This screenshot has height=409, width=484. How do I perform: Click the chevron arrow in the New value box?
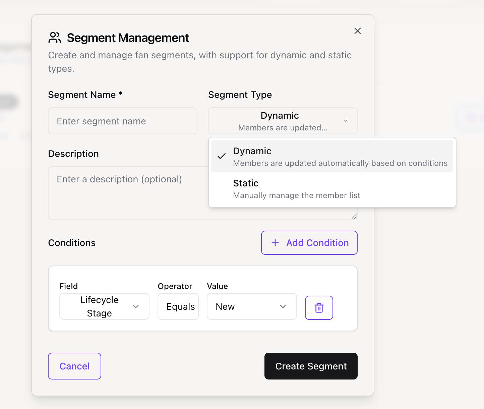(283, 306)
